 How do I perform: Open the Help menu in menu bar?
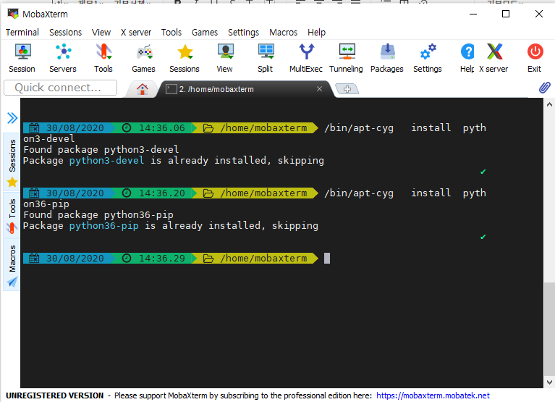coord(316,32)
